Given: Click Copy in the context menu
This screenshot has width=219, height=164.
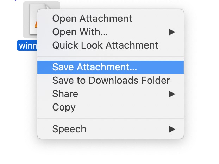Looking at the screenshot, I should (64, 107).
